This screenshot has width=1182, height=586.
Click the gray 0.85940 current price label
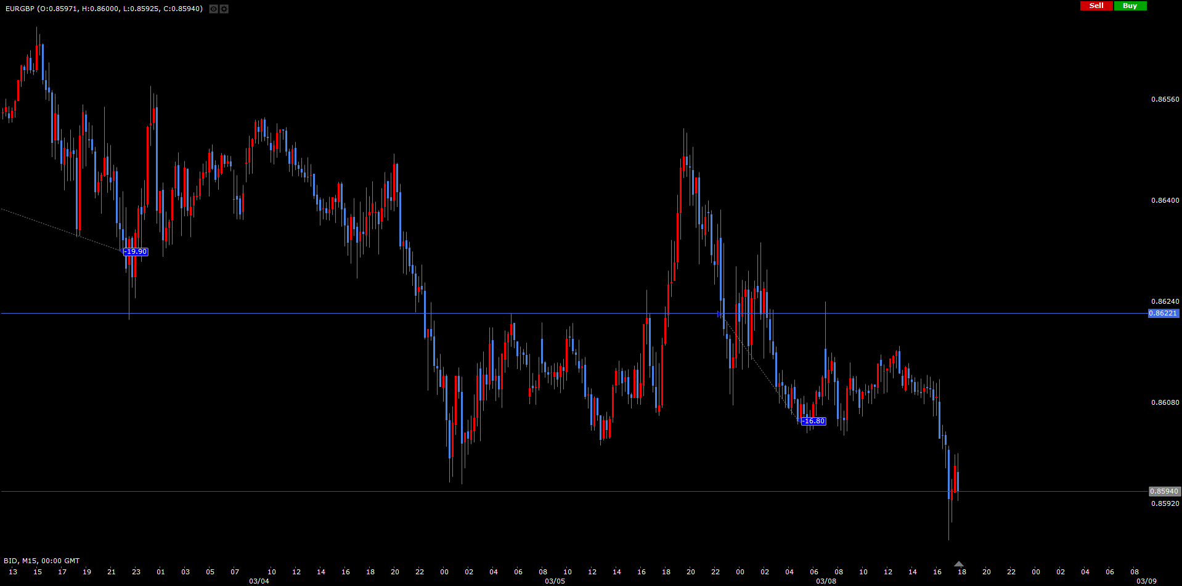1164,491
